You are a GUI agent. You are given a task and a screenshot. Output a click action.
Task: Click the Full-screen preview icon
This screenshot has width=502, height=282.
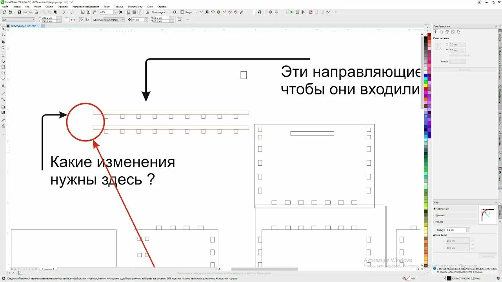coord(121,12)
